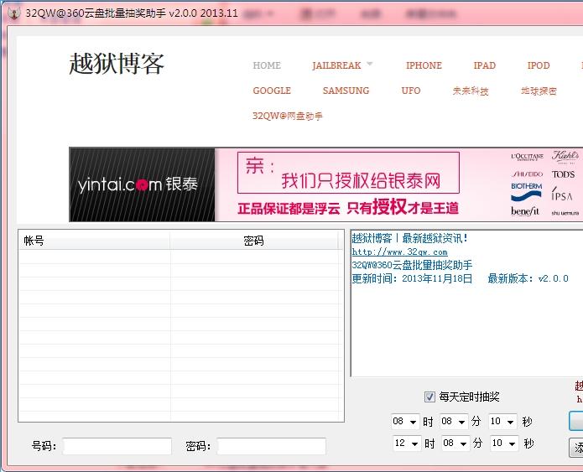
Task: Open first row second dropdown (10 秒)
Action: [x=502, y=422]
